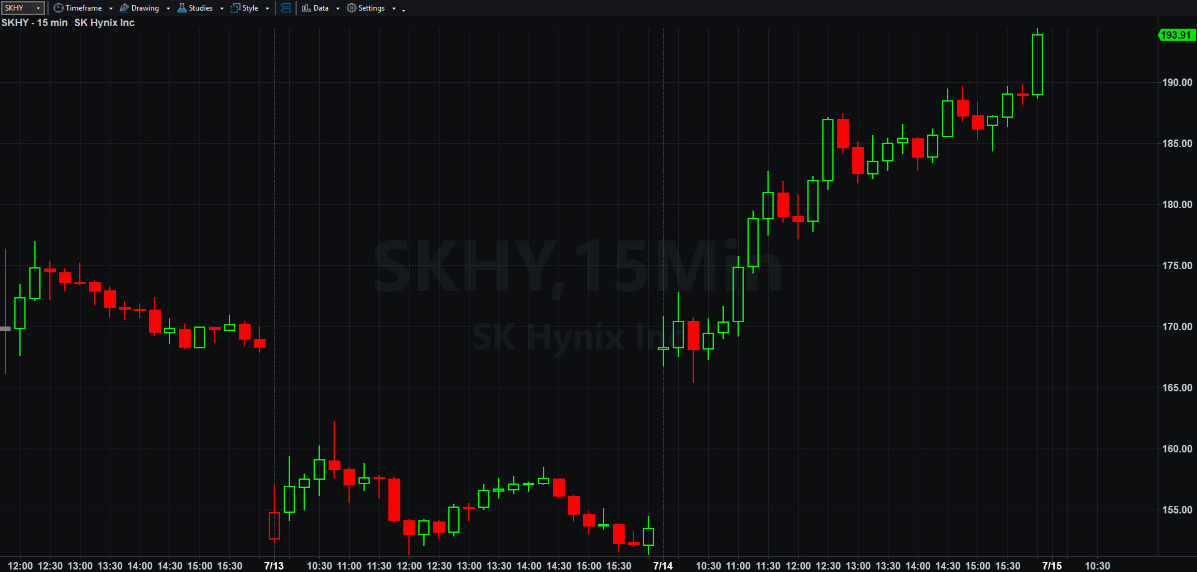Expand the Settings dropdown arrow

[394, 9]
